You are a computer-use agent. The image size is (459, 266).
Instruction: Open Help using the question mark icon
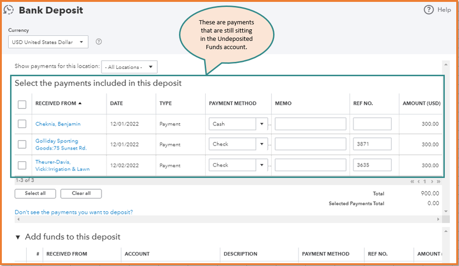pyautogui.click(x=428, y=10)
